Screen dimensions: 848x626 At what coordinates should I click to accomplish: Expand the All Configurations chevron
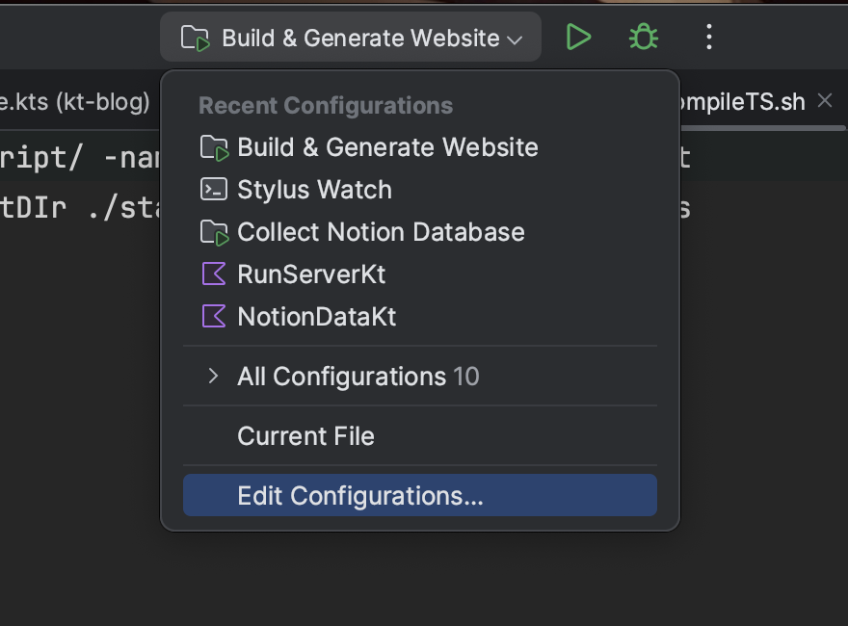214,377
